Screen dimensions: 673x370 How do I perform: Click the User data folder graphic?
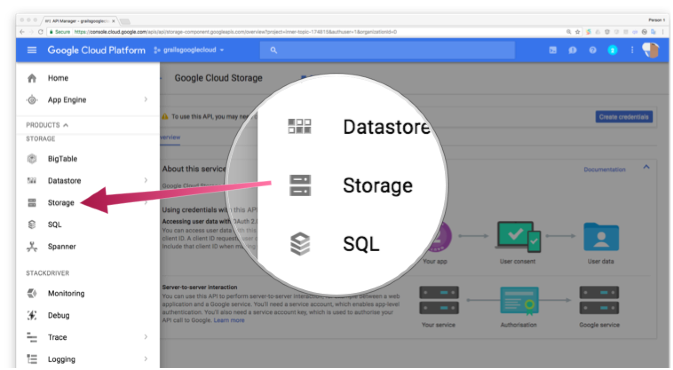tap(601, 237)
